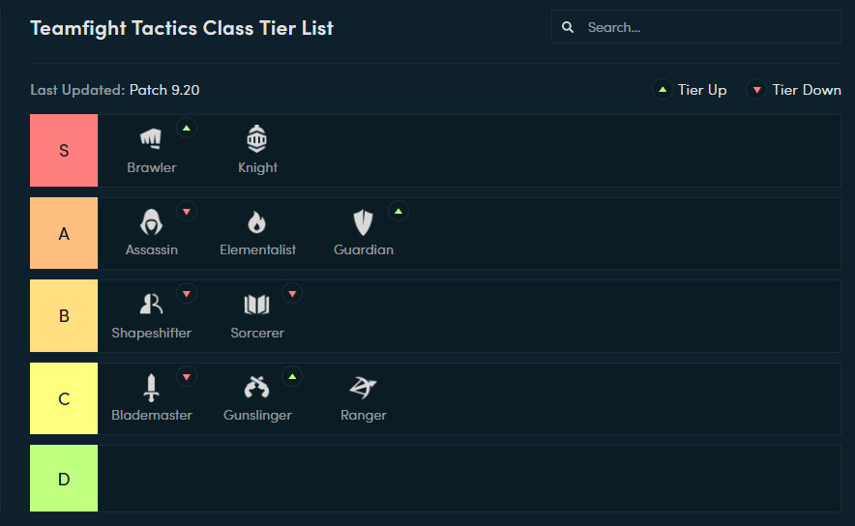This screenshot has height=526, width=855.
Task: Click the search magnifying glass icon
Action: point(568,27)
